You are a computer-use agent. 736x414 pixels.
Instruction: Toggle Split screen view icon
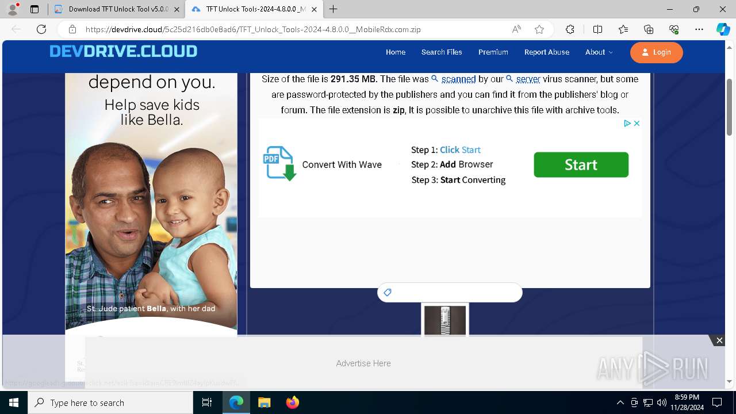coord(597,29)
